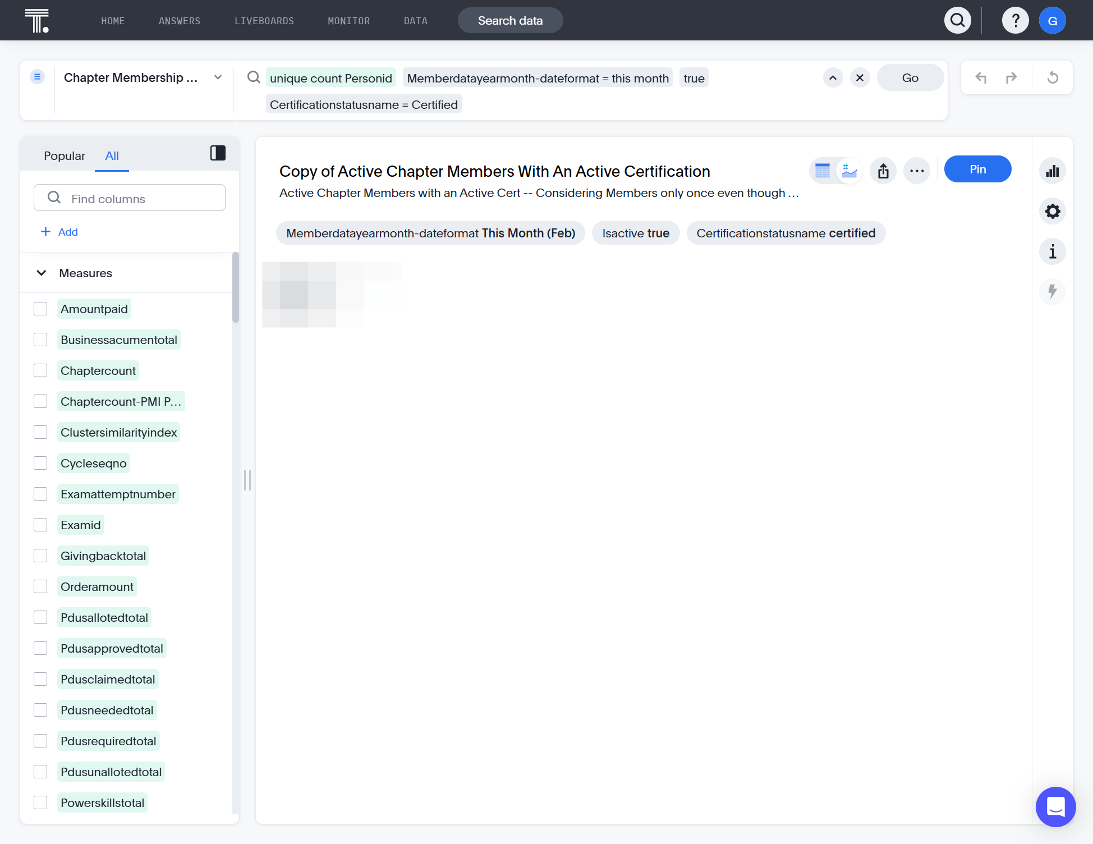1093x844 pixels.
Task: Open the chart type bar icon
Action: (x=1053, y=171)
